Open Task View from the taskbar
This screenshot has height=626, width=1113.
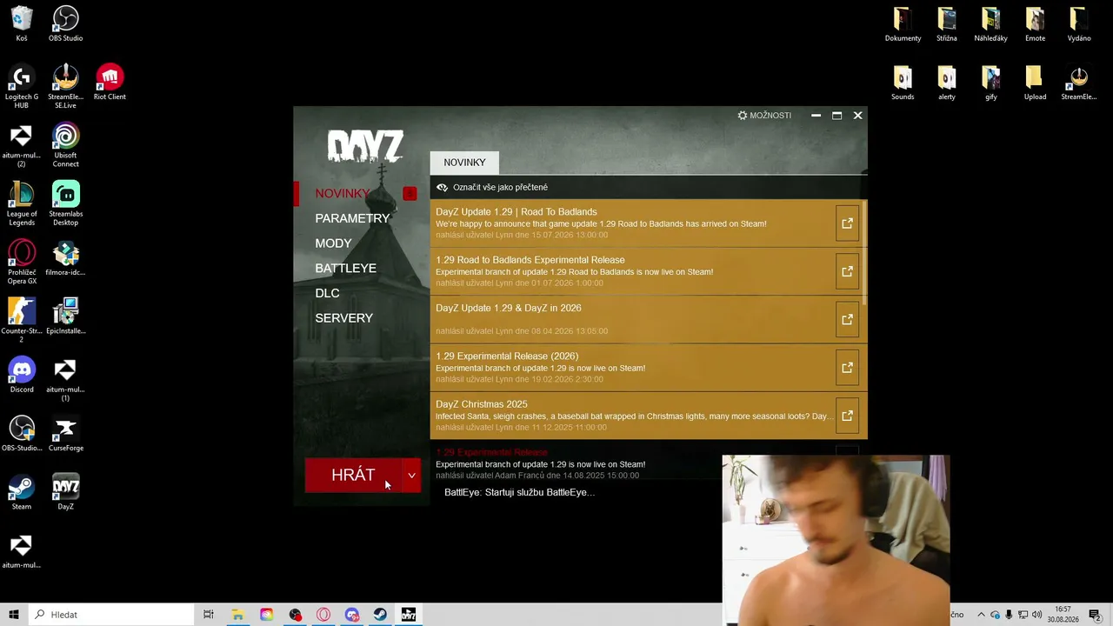[209, 615]
